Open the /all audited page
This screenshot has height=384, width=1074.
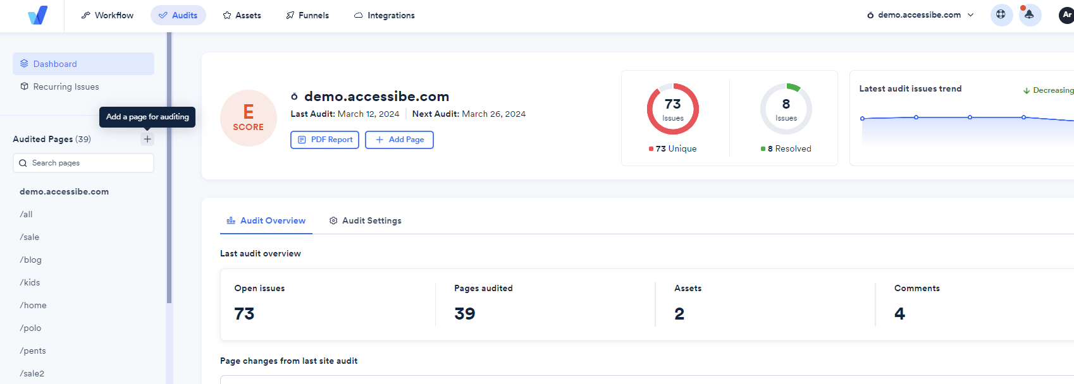(x=26, y=215)
